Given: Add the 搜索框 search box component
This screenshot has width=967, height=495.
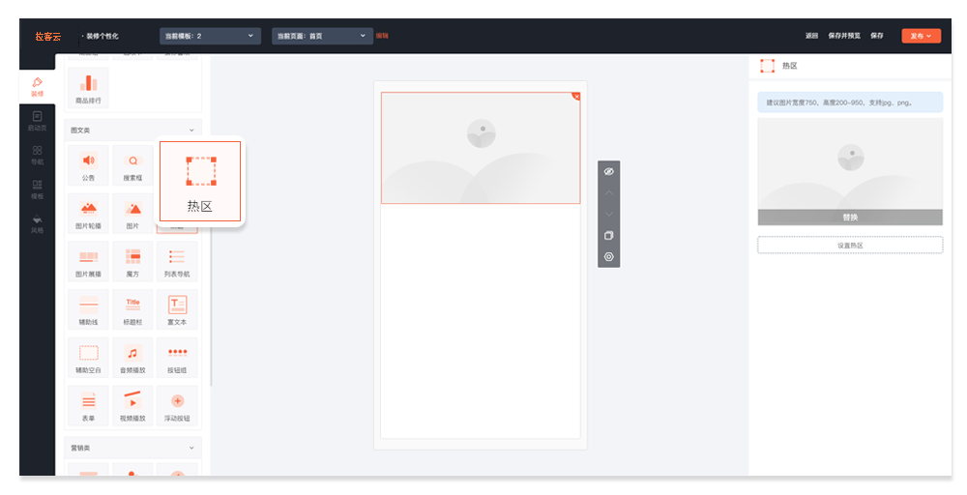Looking at the screenshot, I should pos(132,165).
